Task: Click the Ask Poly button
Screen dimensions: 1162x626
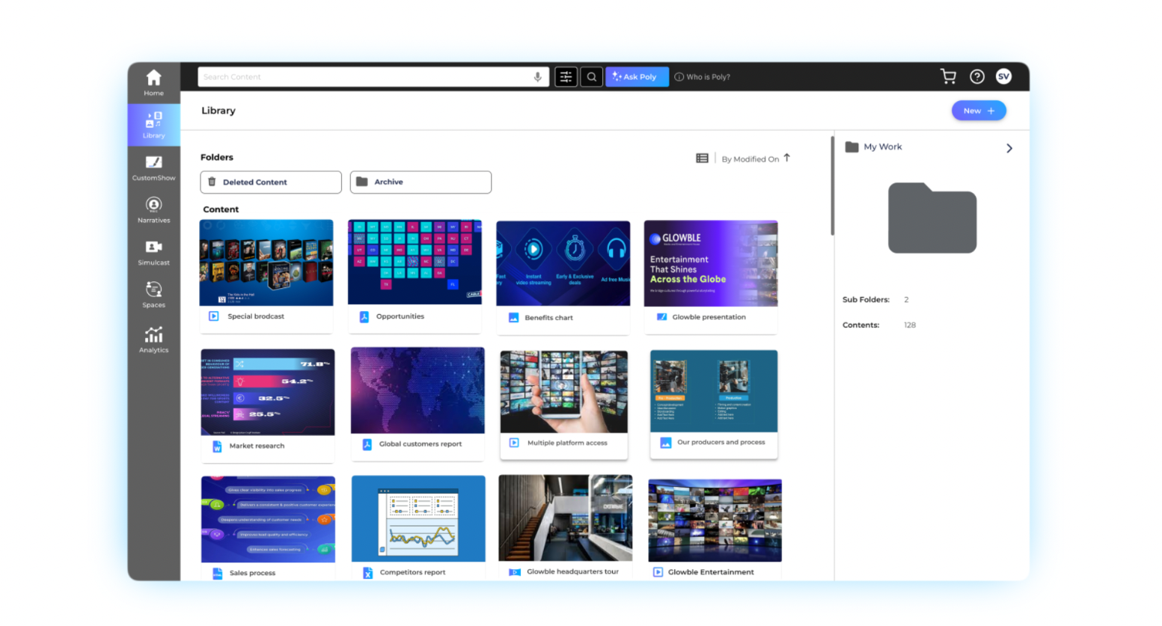Action: [x=637, y=76]
